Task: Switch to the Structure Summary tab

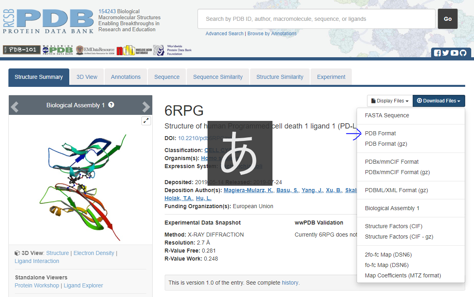Action: (x=39, y=77)
